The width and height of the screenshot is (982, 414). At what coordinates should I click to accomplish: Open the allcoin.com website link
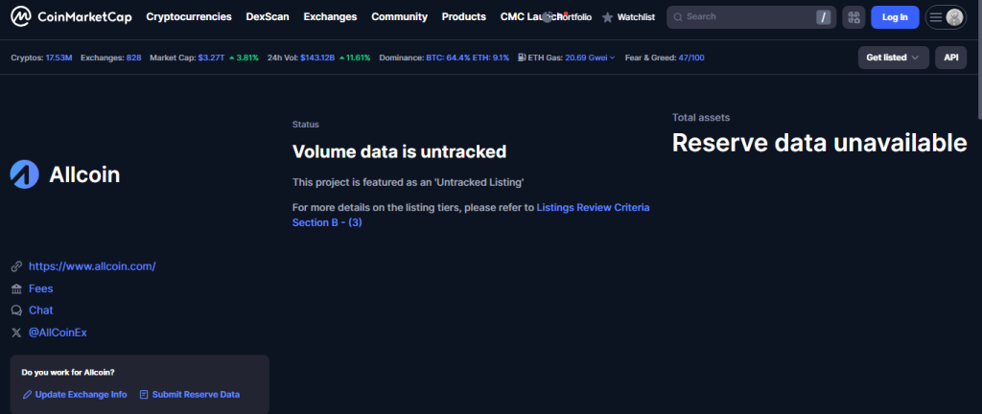92,266
